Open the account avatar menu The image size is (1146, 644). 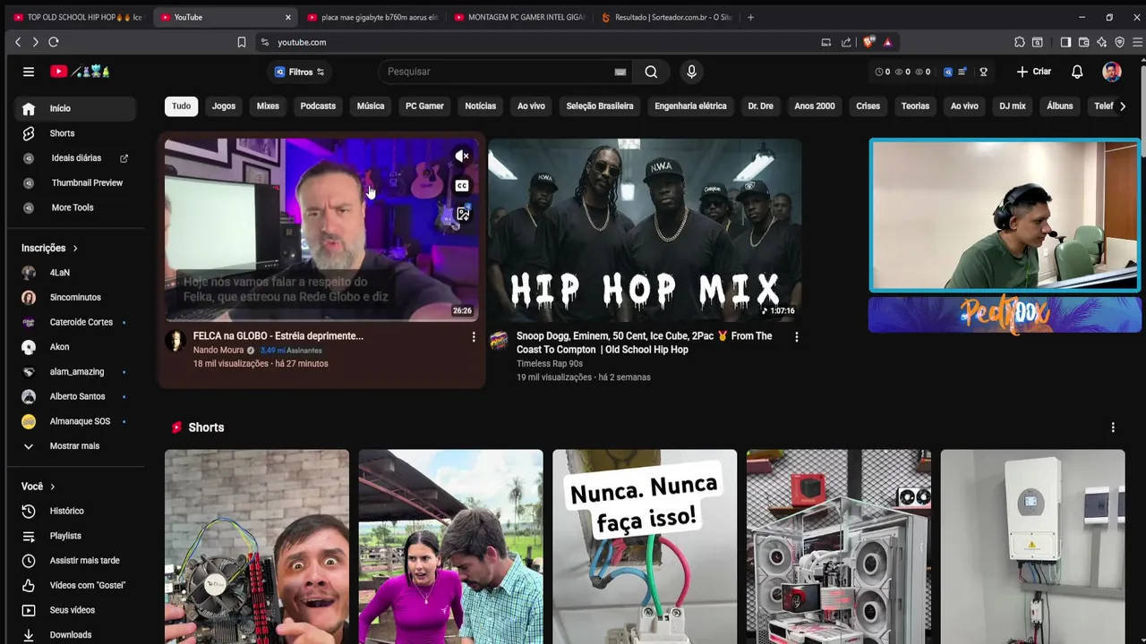[1112, 72]
